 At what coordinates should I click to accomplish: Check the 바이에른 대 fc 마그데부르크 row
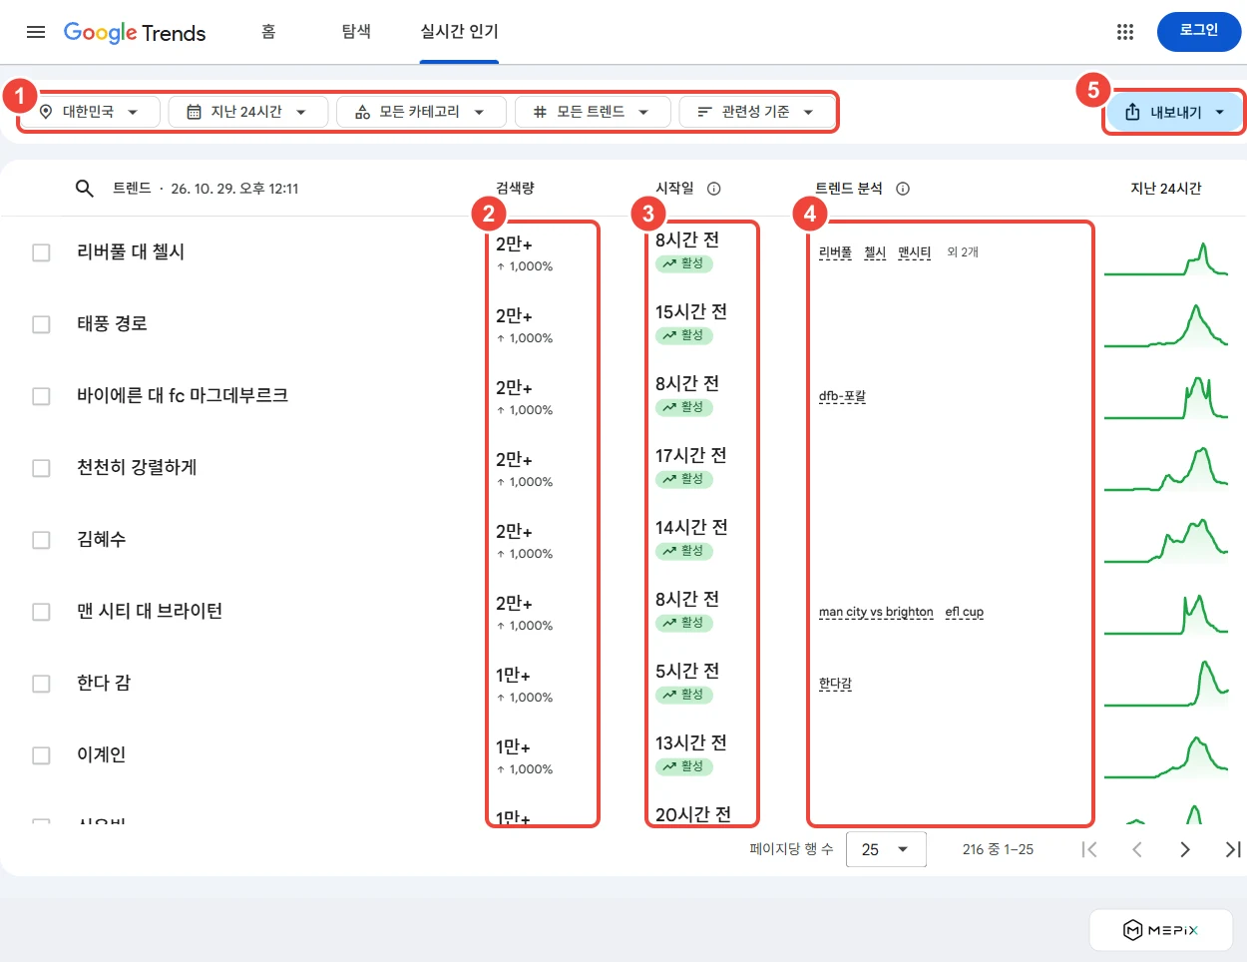pyautogui.click(x=41, y=396)
